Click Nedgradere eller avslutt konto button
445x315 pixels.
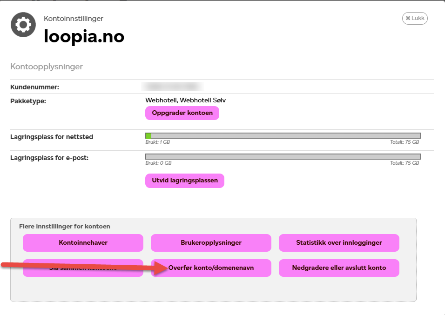339,268
